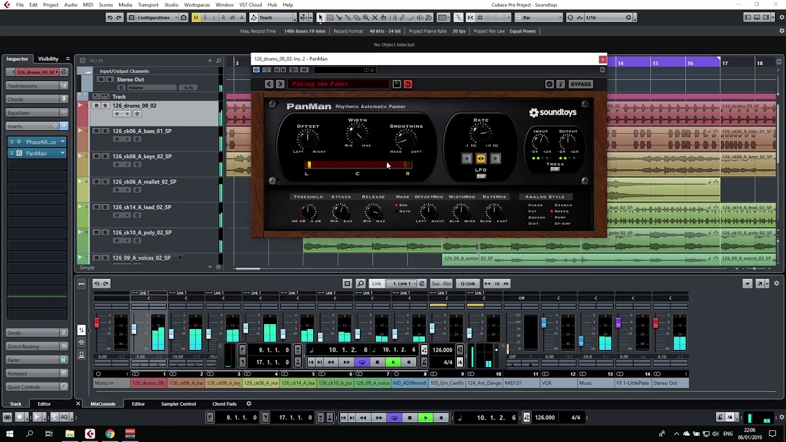Expand the Sends inspector section
786x442 pixels.
pos(37,333)
